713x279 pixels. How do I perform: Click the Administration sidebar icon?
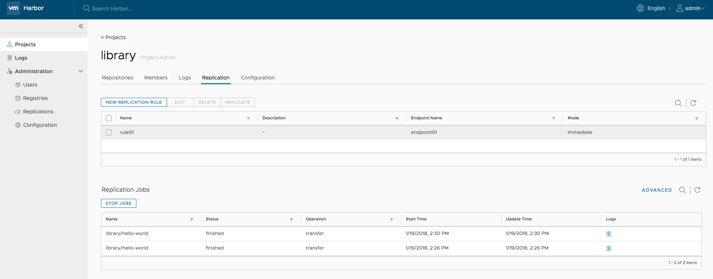coord(10,71)
